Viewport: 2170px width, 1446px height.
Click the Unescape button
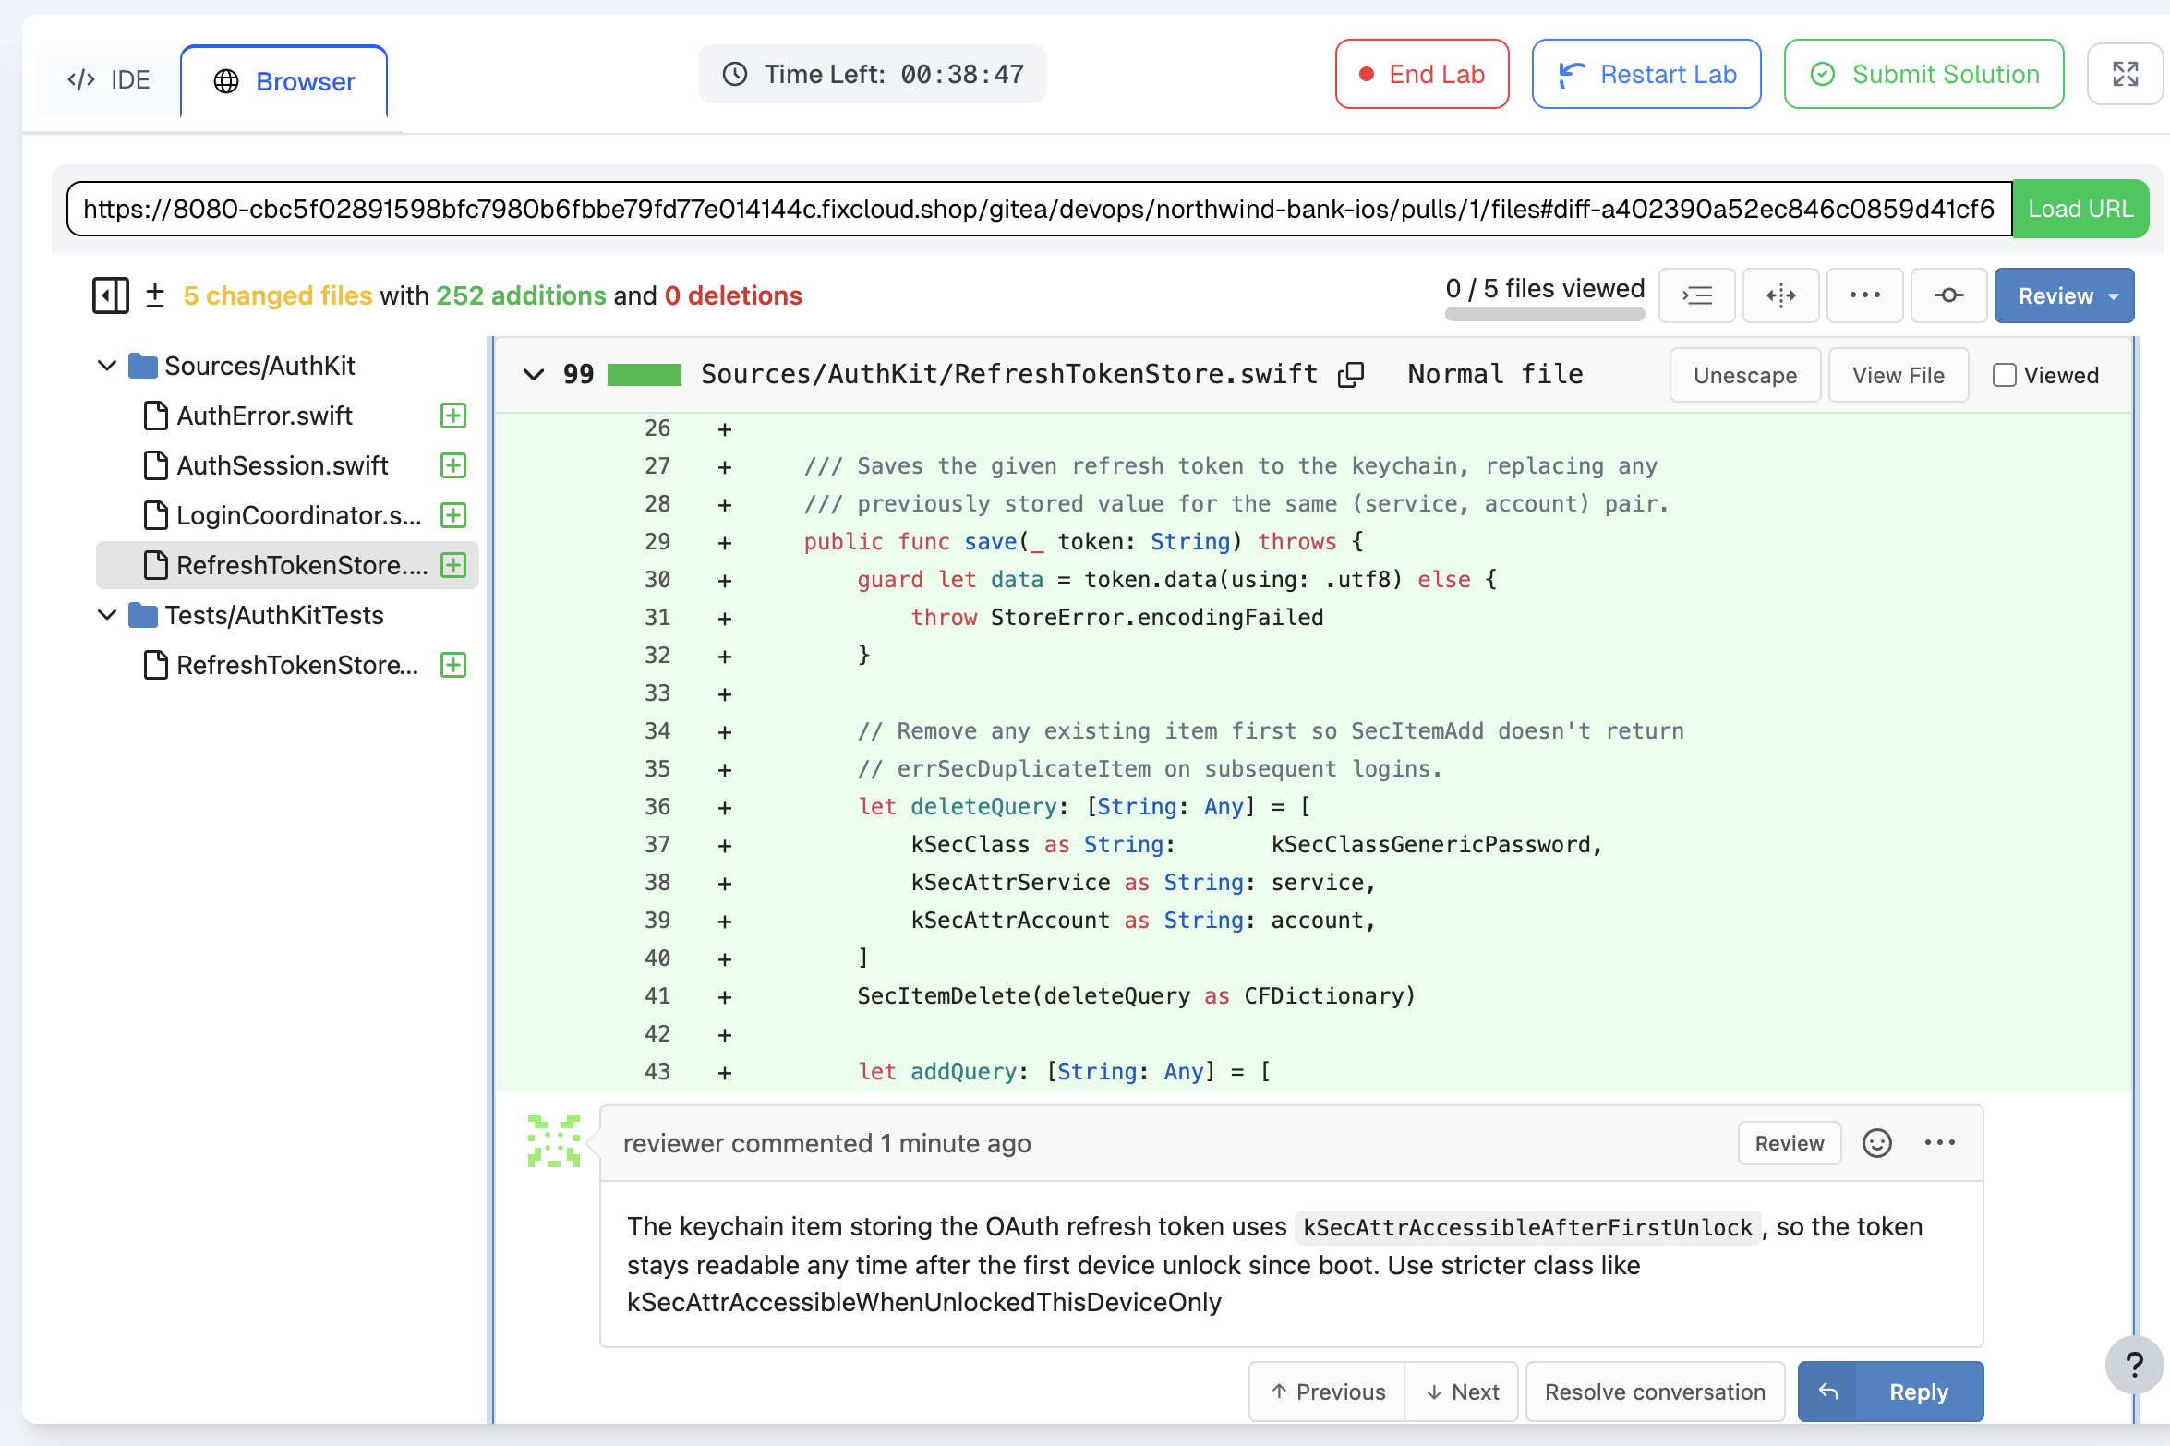(x=1745, y=375)
